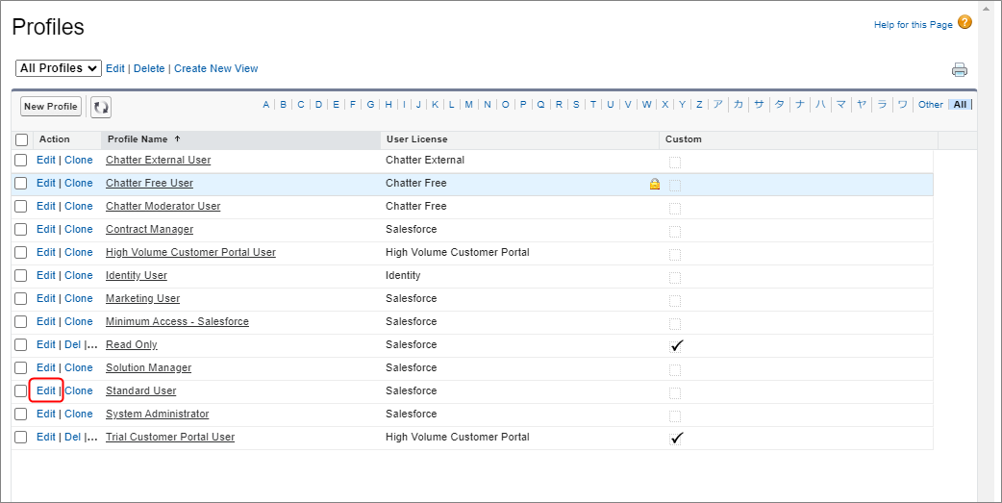Viewport: 1002px width, 503px height.
Task: Click the New Profile button
Action: coord(51,107)
